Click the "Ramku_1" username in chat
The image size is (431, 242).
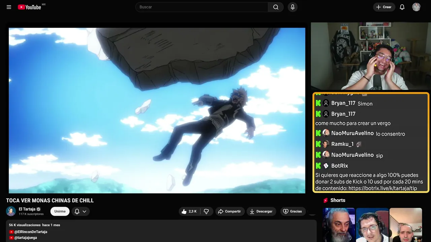click(x=342, y=144)
